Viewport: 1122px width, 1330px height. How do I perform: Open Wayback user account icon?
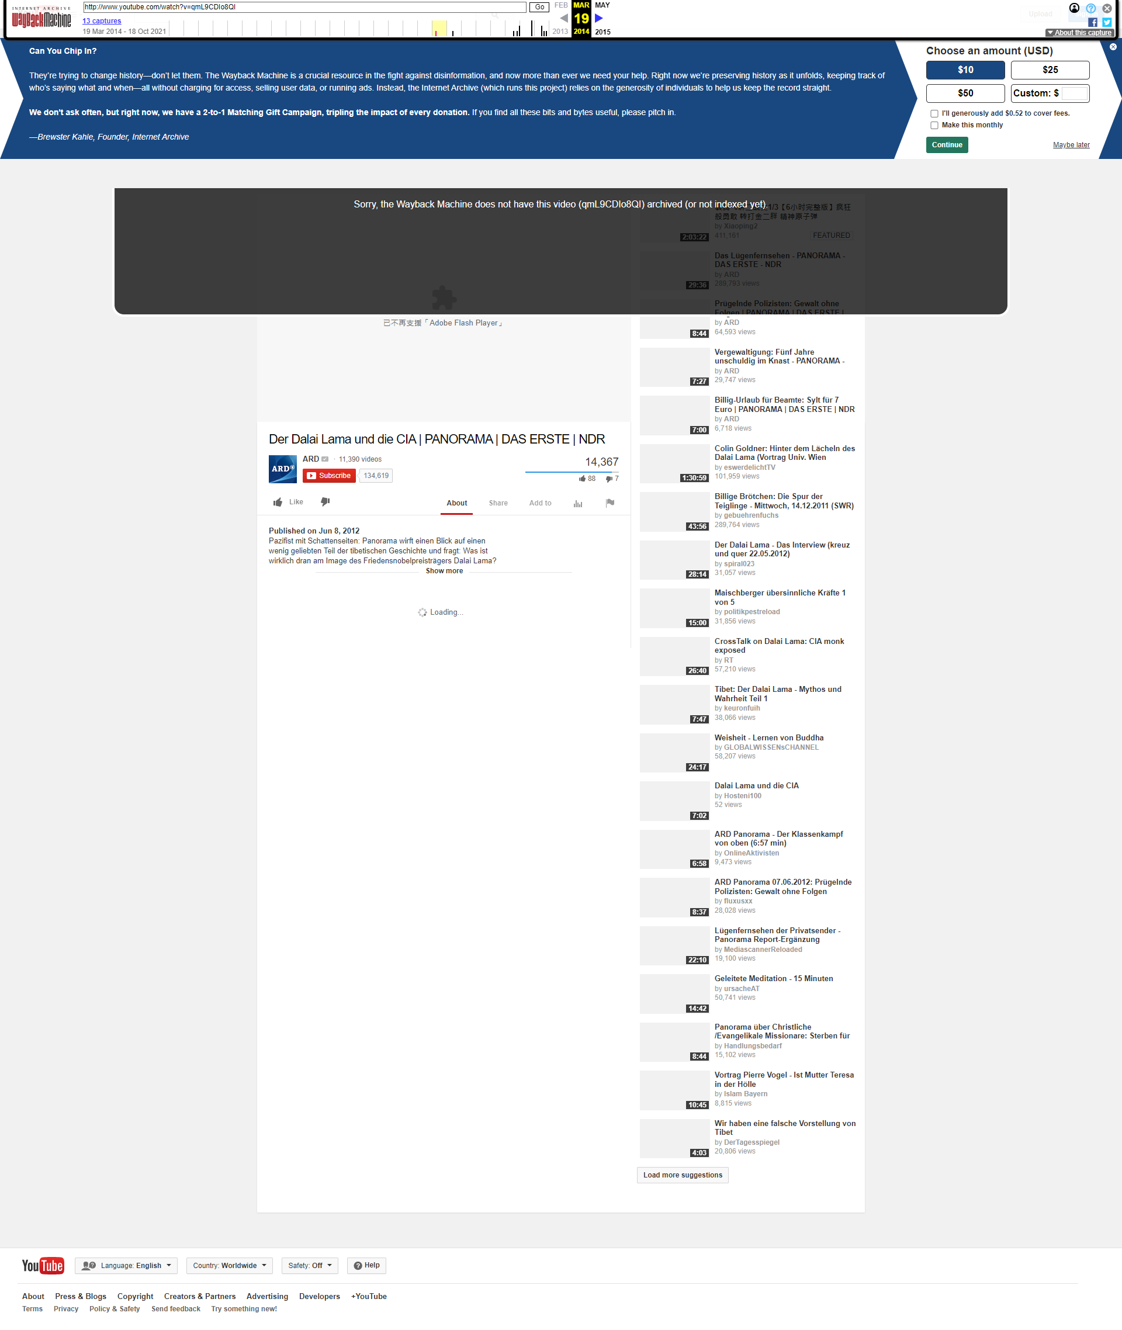coord(1074,8)
